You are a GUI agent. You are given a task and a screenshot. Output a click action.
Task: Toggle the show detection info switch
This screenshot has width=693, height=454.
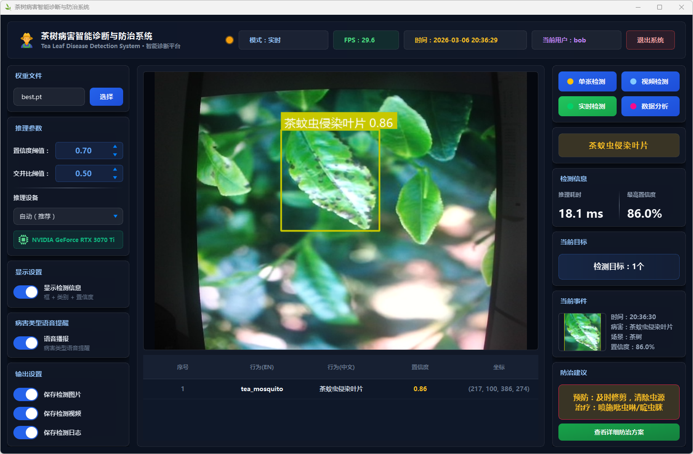pyautogui.click(x=26, y=292)
